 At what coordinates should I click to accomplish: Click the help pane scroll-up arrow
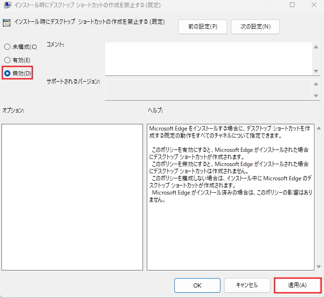tap(319, 128)
